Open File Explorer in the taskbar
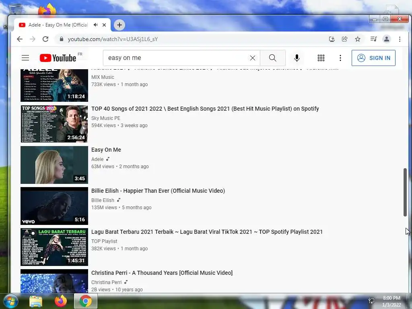 click(x=36, y=301)
